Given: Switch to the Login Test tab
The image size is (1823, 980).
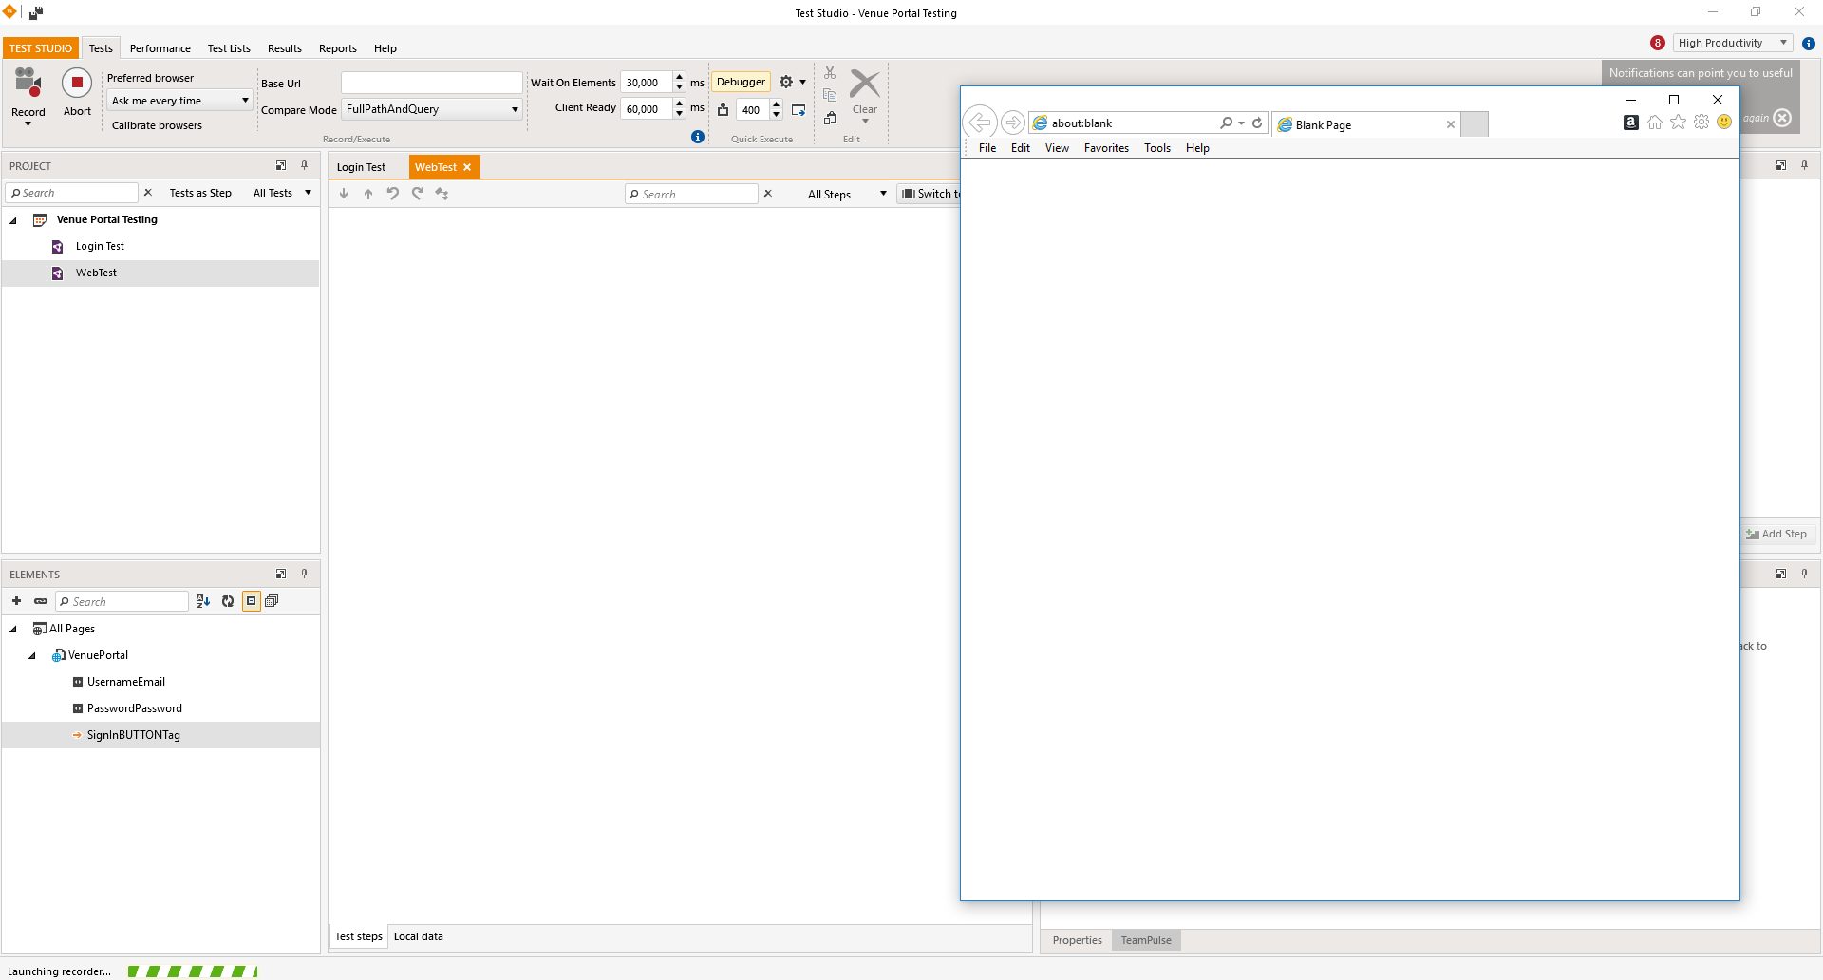Looking at the screenshot, I should tap(361, 167).
